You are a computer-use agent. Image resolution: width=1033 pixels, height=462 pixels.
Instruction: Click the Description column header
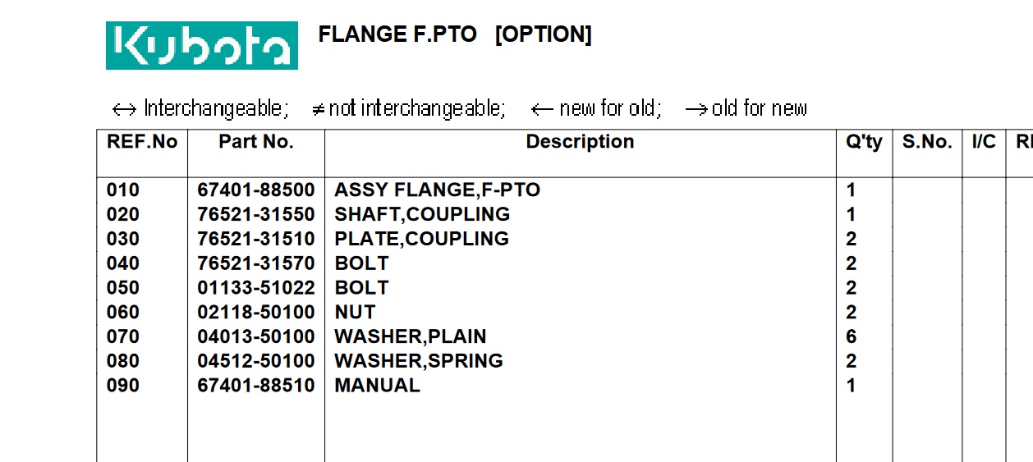click(x=580, y=142)
